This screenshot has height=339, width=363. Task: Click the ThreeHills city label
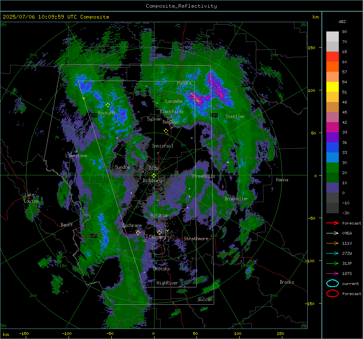tap(203, 176)
